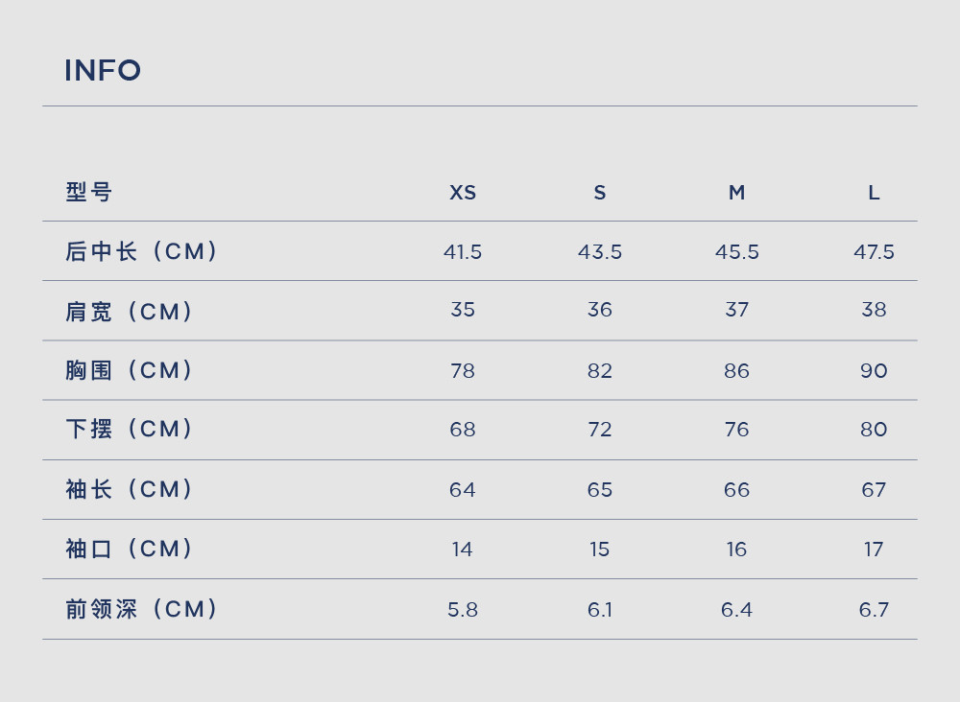Click the 前领深 (CM) row label
Screen dimensions: 960x702
pos(142,609)
